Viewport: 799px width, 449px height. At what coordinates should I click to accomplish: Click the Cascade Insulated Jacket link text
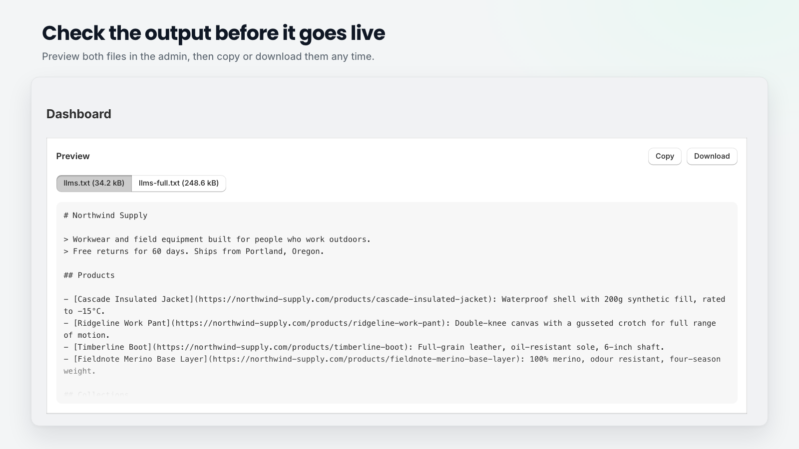(x=133, y=299)
